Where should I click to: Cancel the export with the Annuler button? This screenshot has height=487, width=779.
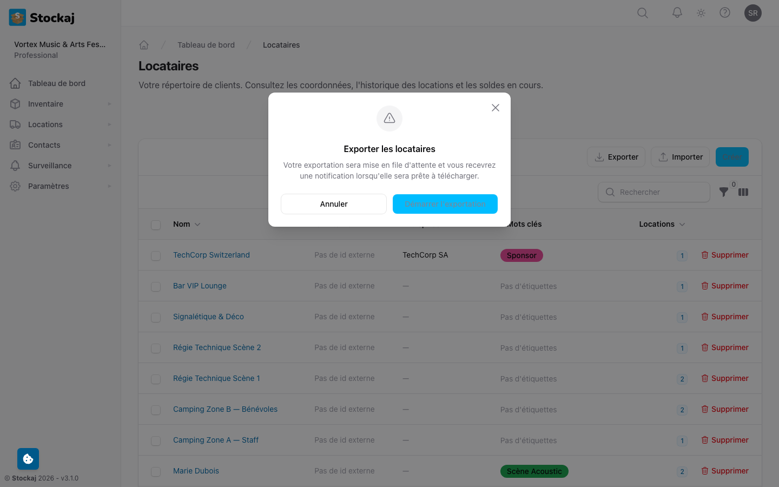tap(334, 204)
